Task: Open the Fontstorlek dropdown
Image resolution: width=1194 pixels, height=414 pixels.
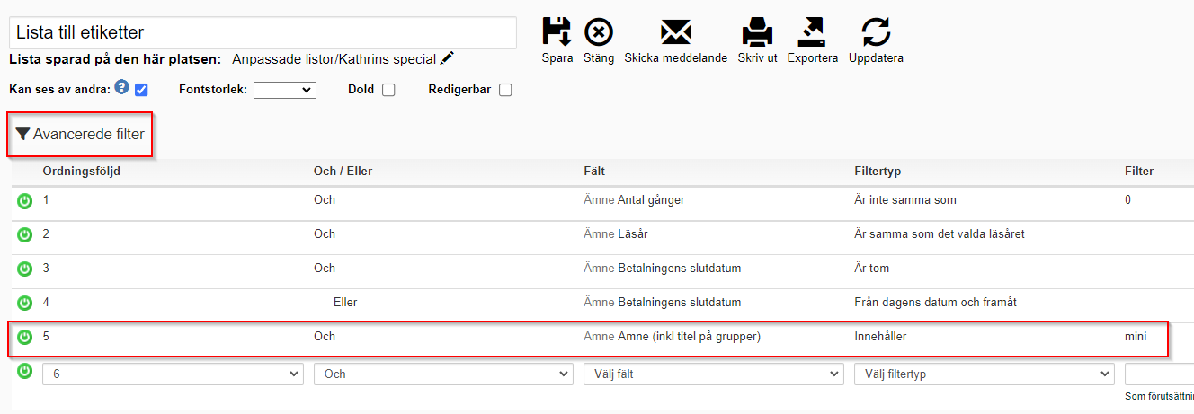Action: 285,90
